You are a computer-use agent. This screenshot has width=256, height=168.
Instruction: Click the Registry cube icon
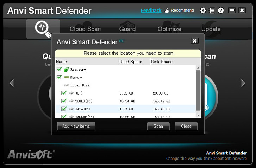coord(66,70)
